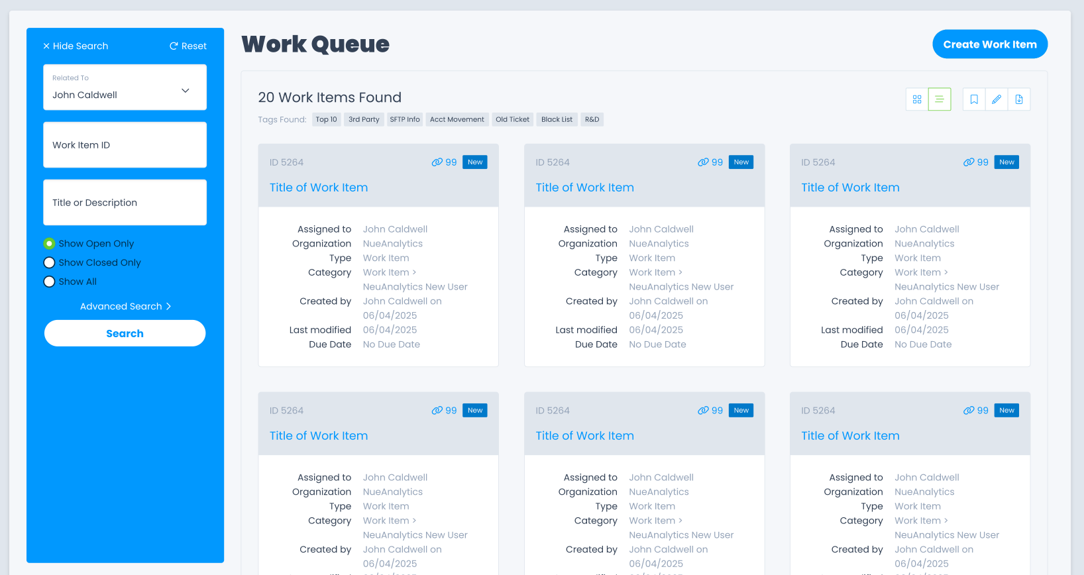
Task: Select the 3rd Party tag
Action: 364,120
